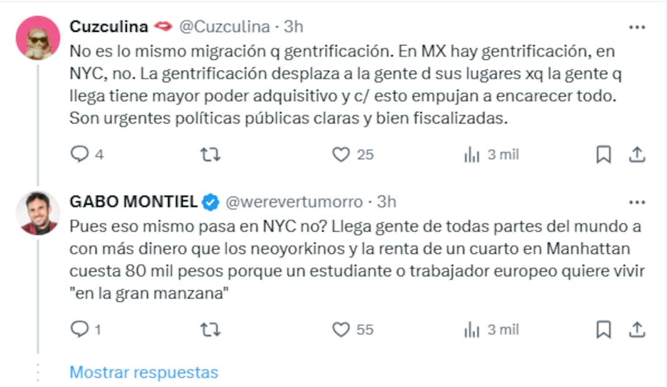Like Cuzculina's tweet with 25 likes
The image size is (667, 387).
(341, 155)
